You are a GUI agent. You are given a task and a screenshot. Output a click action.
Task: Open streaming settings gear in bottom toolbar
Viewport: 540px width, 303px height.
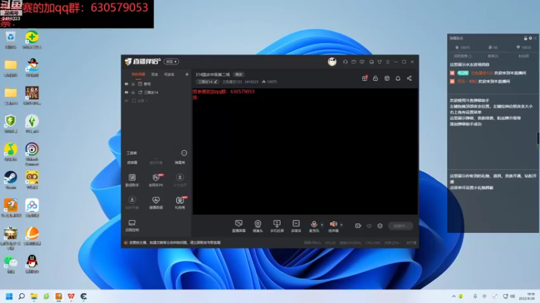point(380,226)
